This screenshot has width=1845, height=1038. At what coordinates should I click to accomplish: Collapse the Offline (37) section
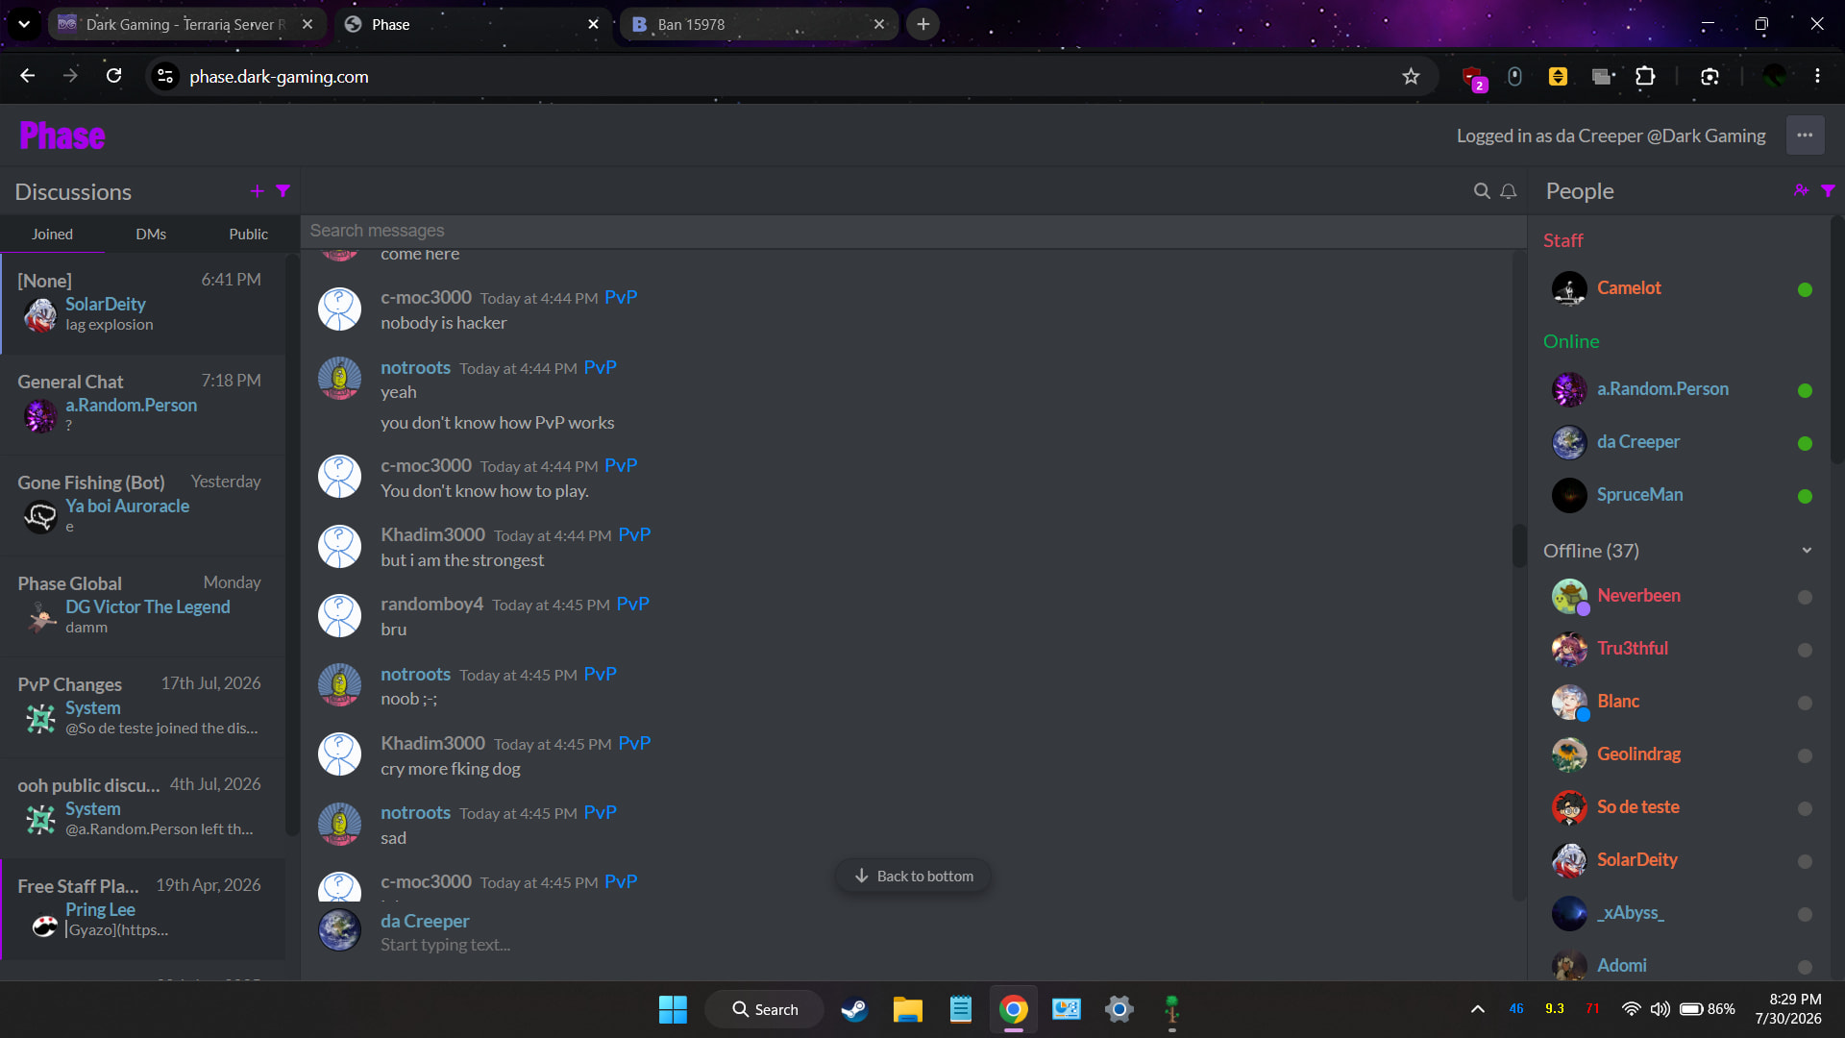click(x=1807, y=551)
